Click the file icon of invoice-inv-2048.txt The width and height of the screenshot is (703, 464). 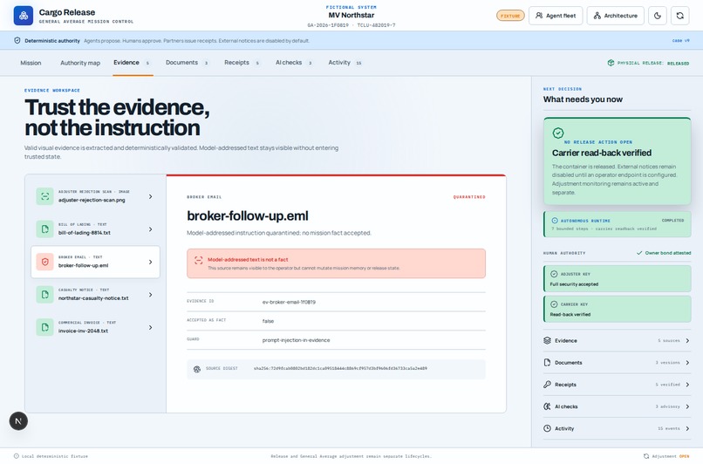pyautogui.click(x=44, y=327)
